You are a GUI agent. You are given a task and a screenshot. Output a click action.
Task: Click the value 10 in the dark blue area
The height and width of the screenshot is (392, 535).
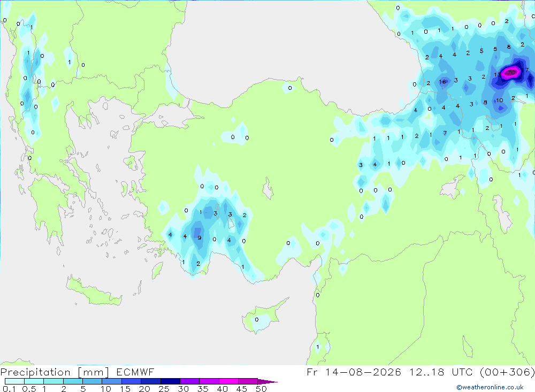click(x=500, y=101)
